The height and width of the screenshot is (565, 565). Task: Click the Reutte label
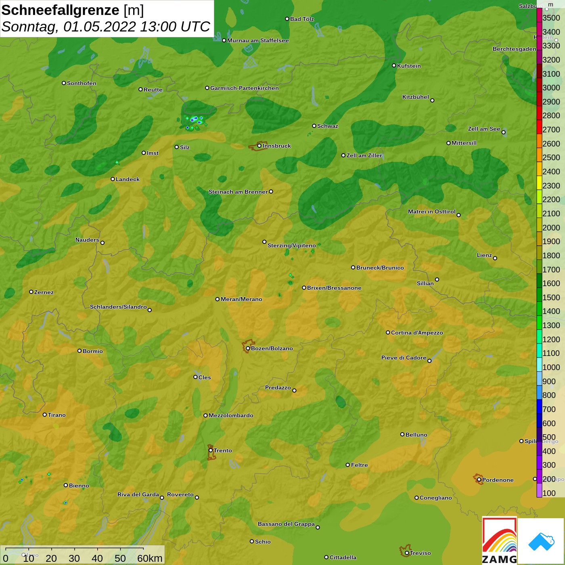click(x=153, y=90)
